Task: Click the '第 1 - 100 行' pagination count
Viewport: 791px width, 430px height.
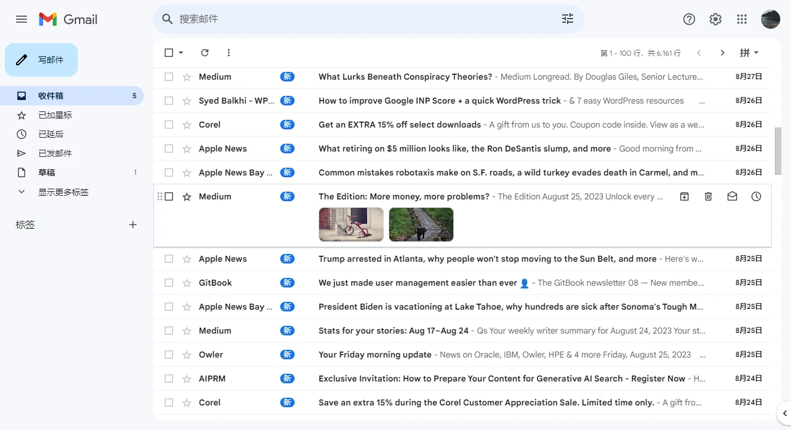Action: tap(640, 53)
